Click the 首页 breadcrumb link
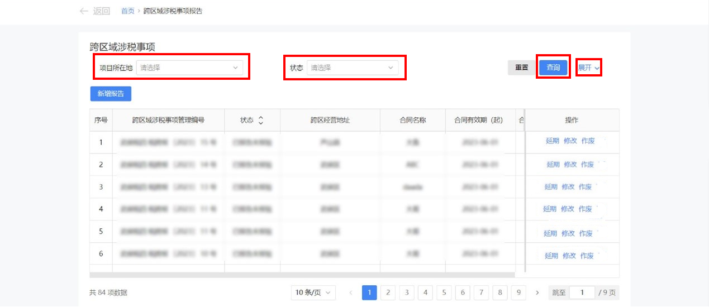Image resolution: width=709 pixels, height=307 pixels. 128,11
